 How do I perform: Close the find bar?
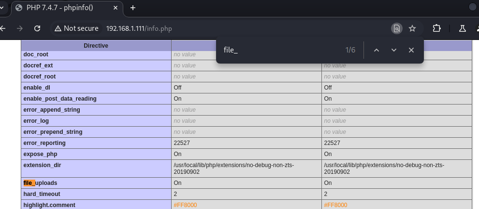pyautogui.click(x=411, y=50)
